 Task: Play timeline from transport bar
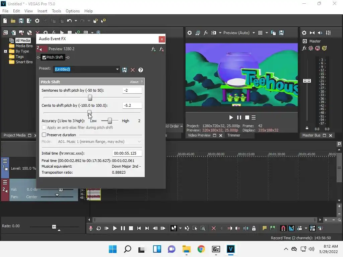(115, 228)
